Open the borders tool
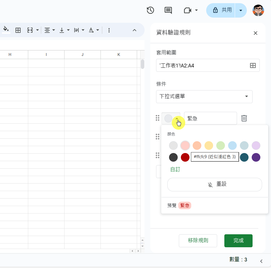 18,30
